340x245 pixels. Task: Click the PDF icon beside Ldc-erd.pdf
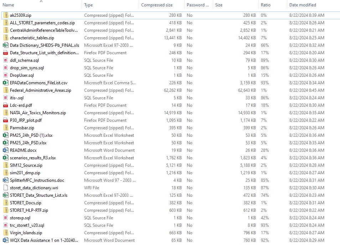pos(5,105)
